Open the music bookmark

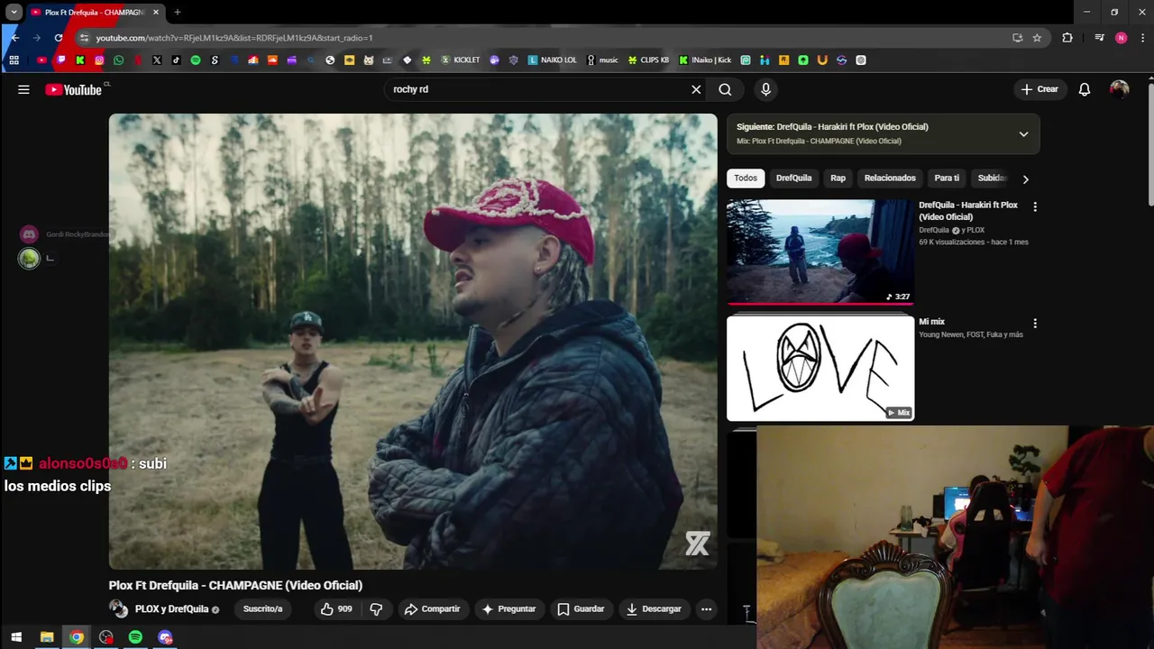[x=602, y=60]
